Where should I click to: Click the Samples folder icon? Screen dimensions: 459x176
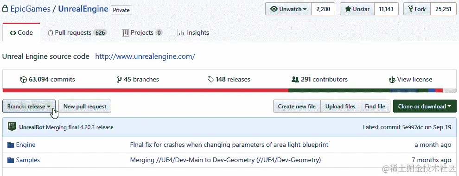click(11, 160)
